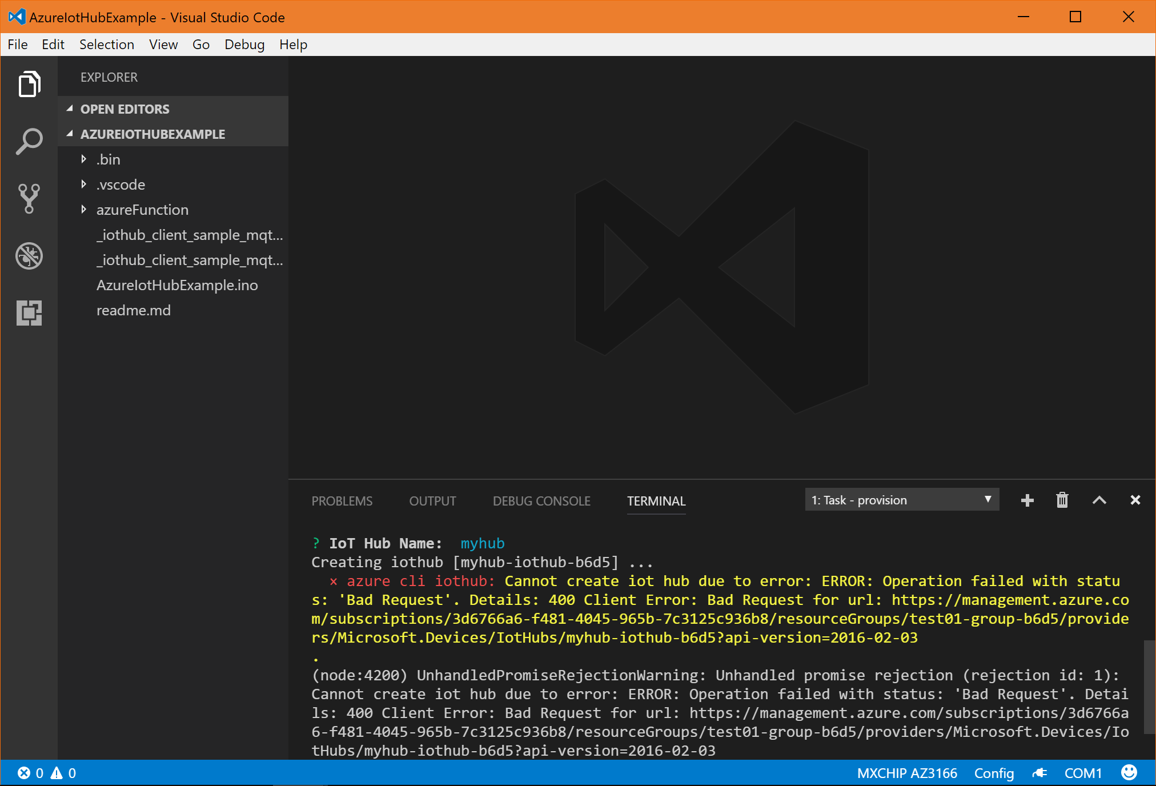Viewport: 1156px width, 786px height.
Task: Click the feedback smiley icon
Action: click(1129, 772)
